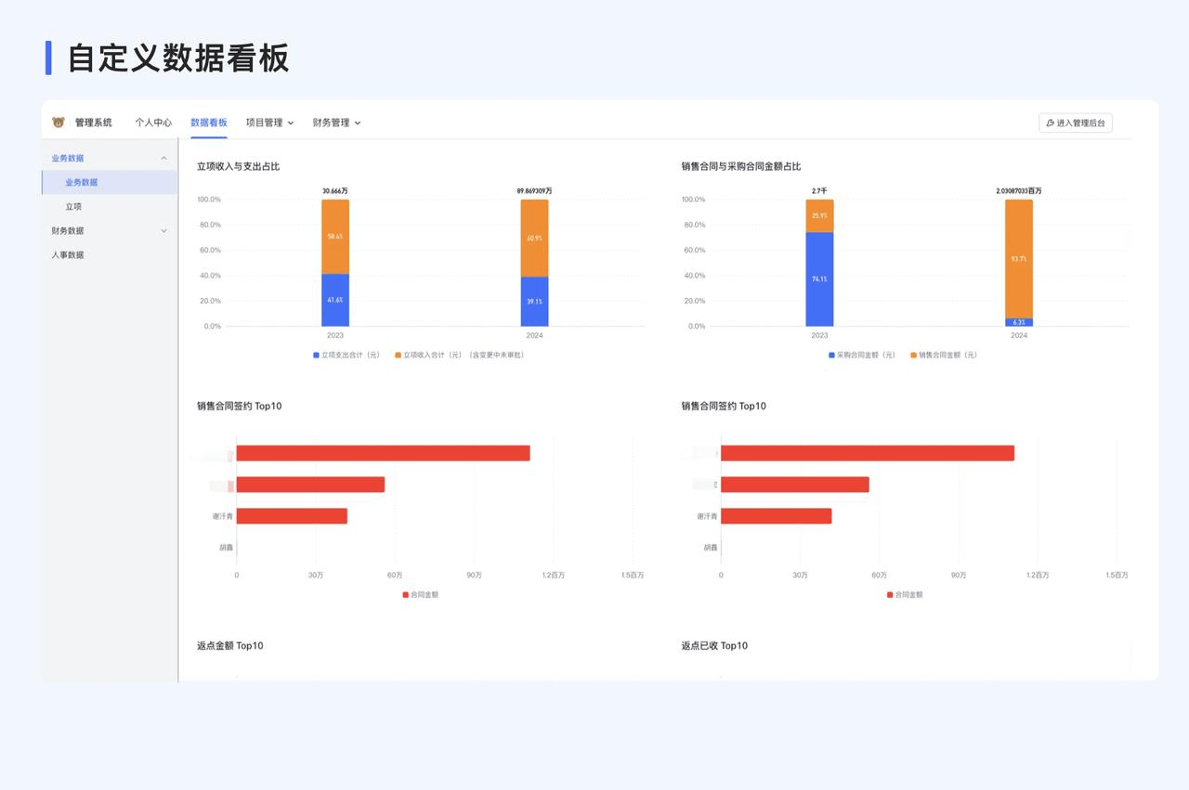
Task: Click longest red bar in right Top10 chart
Action: pos(868,453)
